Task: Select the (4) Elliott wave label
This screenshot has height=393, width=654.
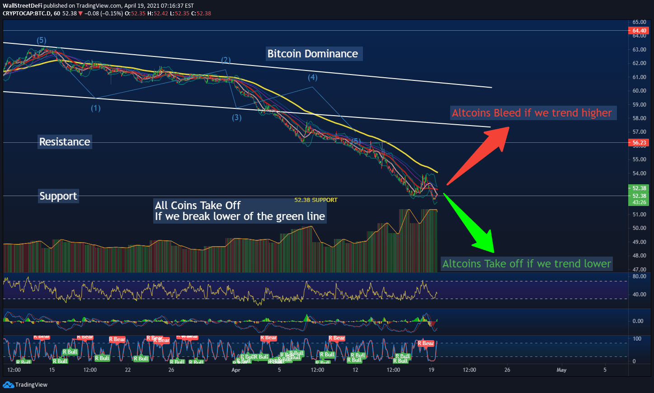Action: pyautogui.click(x=313, y=78)
